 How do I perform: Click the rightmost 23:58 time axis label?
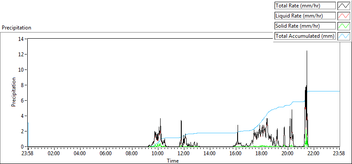point(339,154)
